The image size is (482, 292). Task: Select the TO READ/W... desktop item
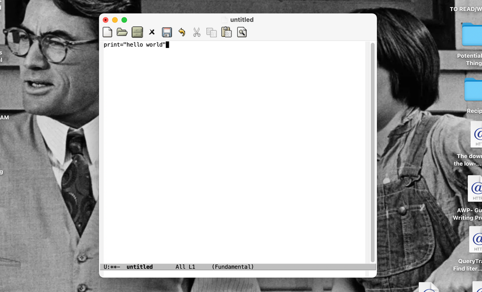click(x=466, y=9)
